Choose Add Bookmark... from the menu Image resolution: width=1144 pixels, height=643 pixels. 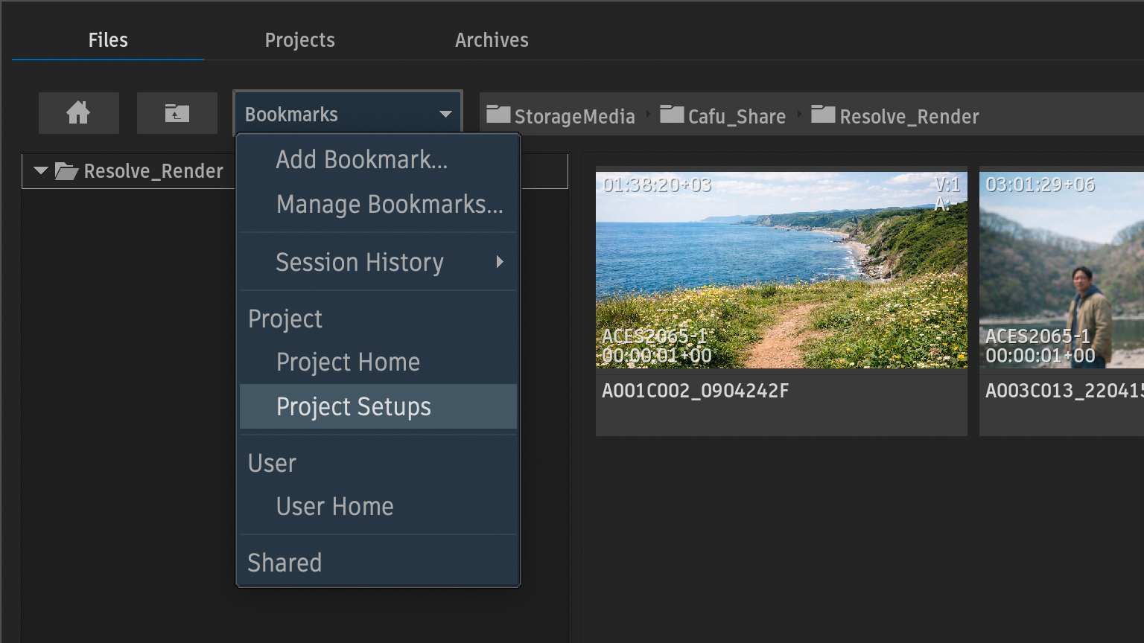point(362,159)
